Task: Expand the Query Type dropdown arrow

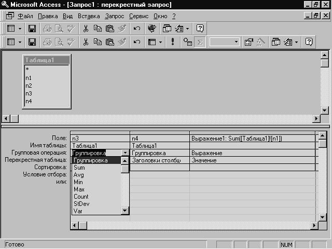Action: click(x=160, y=42)
